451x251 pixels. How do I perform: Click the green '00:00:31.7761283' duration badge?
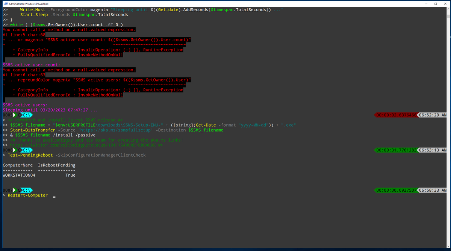point(396,150)
